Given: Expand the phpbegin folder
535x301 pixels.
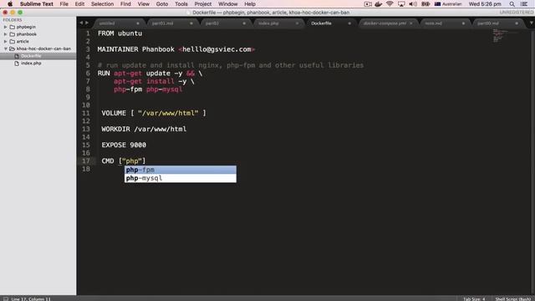Looking at the screenshot, I should coord(5,27).
